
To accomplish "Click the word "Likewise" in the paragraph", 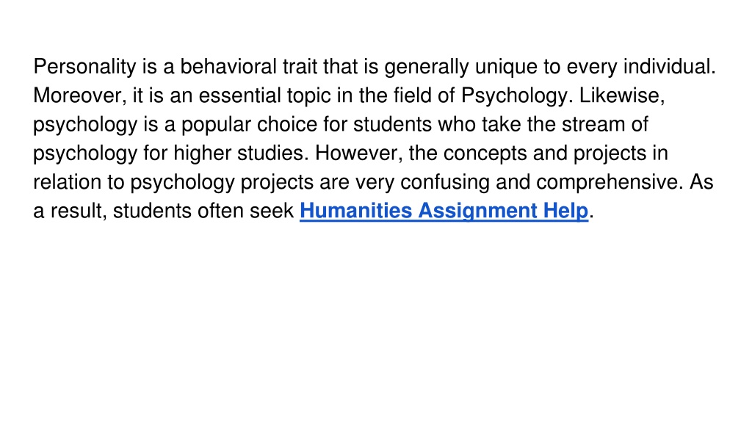I will click(621, 95).
